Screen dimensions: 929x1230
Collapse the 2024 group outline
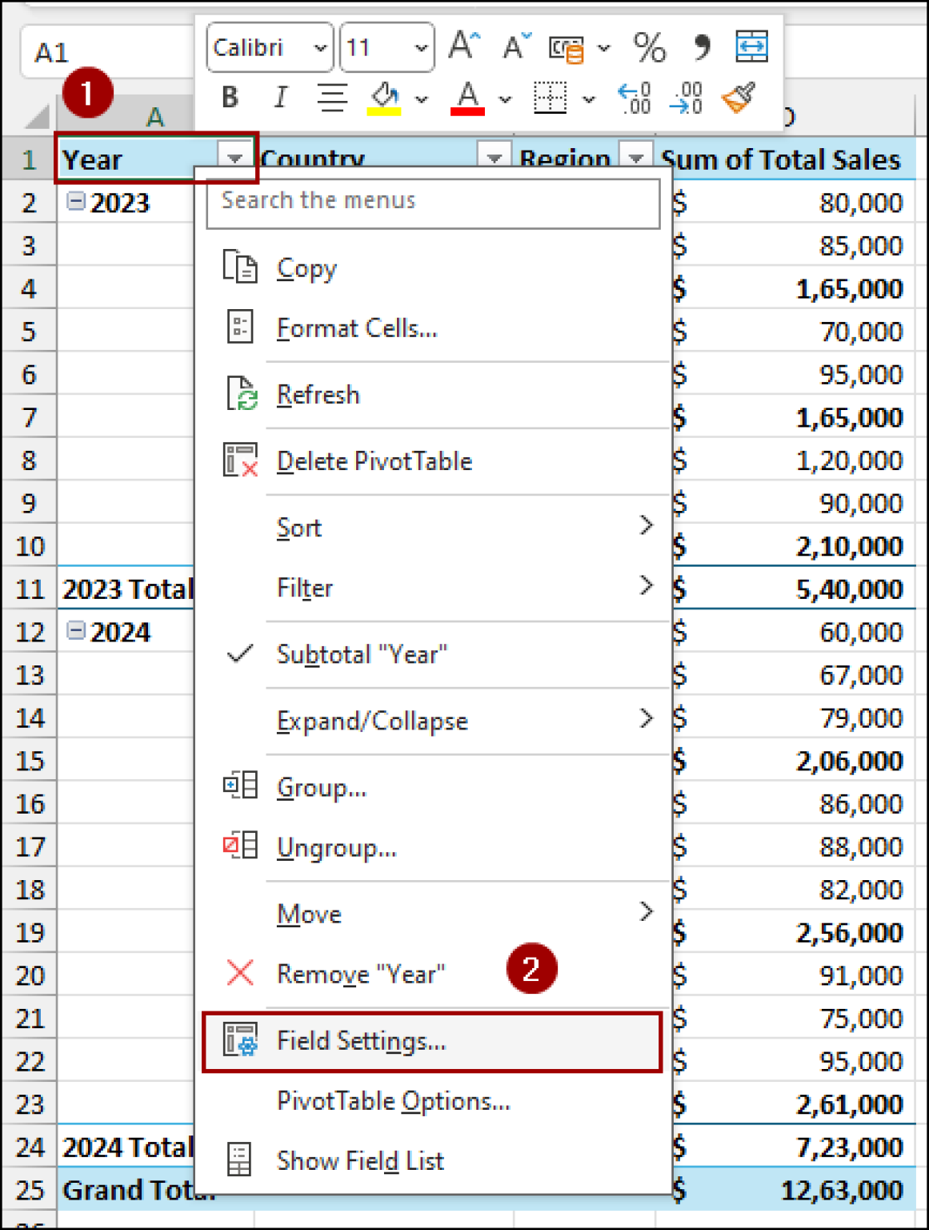point(74,632)
